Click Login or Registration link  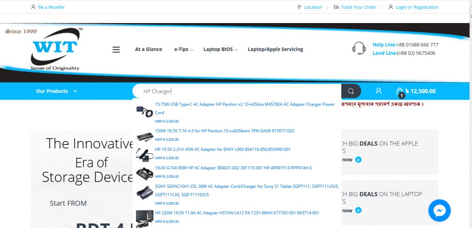417,7
